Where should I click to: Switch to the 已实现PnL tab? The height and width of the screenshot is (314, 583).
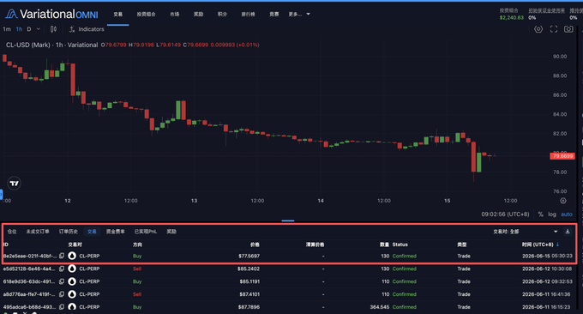click(x=146, y=232)
